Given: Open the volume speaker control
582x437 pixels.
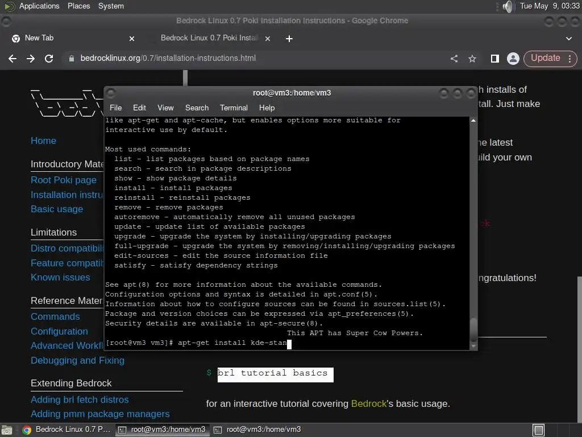Looking at the screenshot, I should point(508,6).
